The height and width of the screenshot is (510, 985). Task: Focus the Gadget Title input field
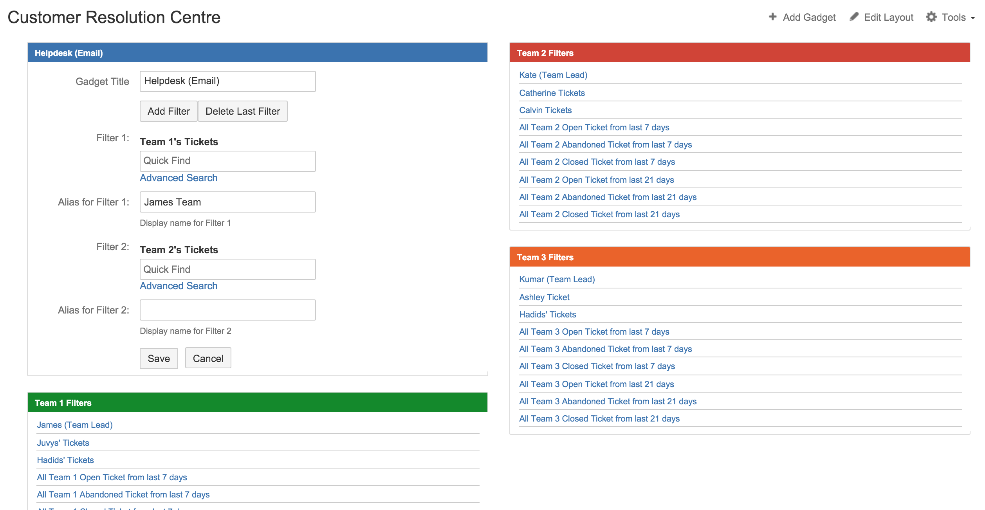point(227,81)
